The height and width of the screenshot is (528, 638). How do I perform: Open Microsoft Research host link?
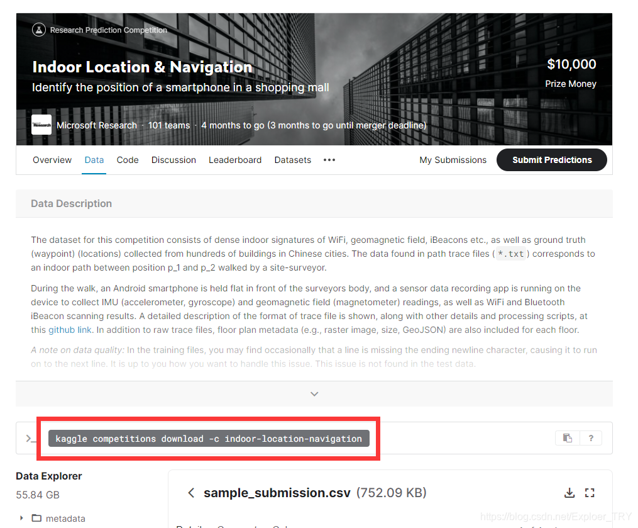pos(97,125)
